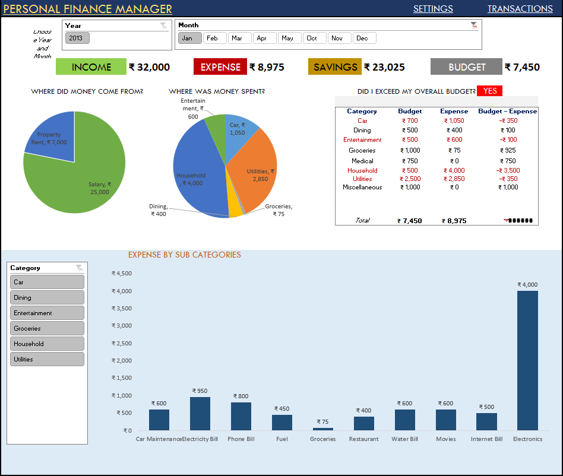Viewport: 563px width, 476px height.
Task: Click the Car category slicer button
Action: 47,281
